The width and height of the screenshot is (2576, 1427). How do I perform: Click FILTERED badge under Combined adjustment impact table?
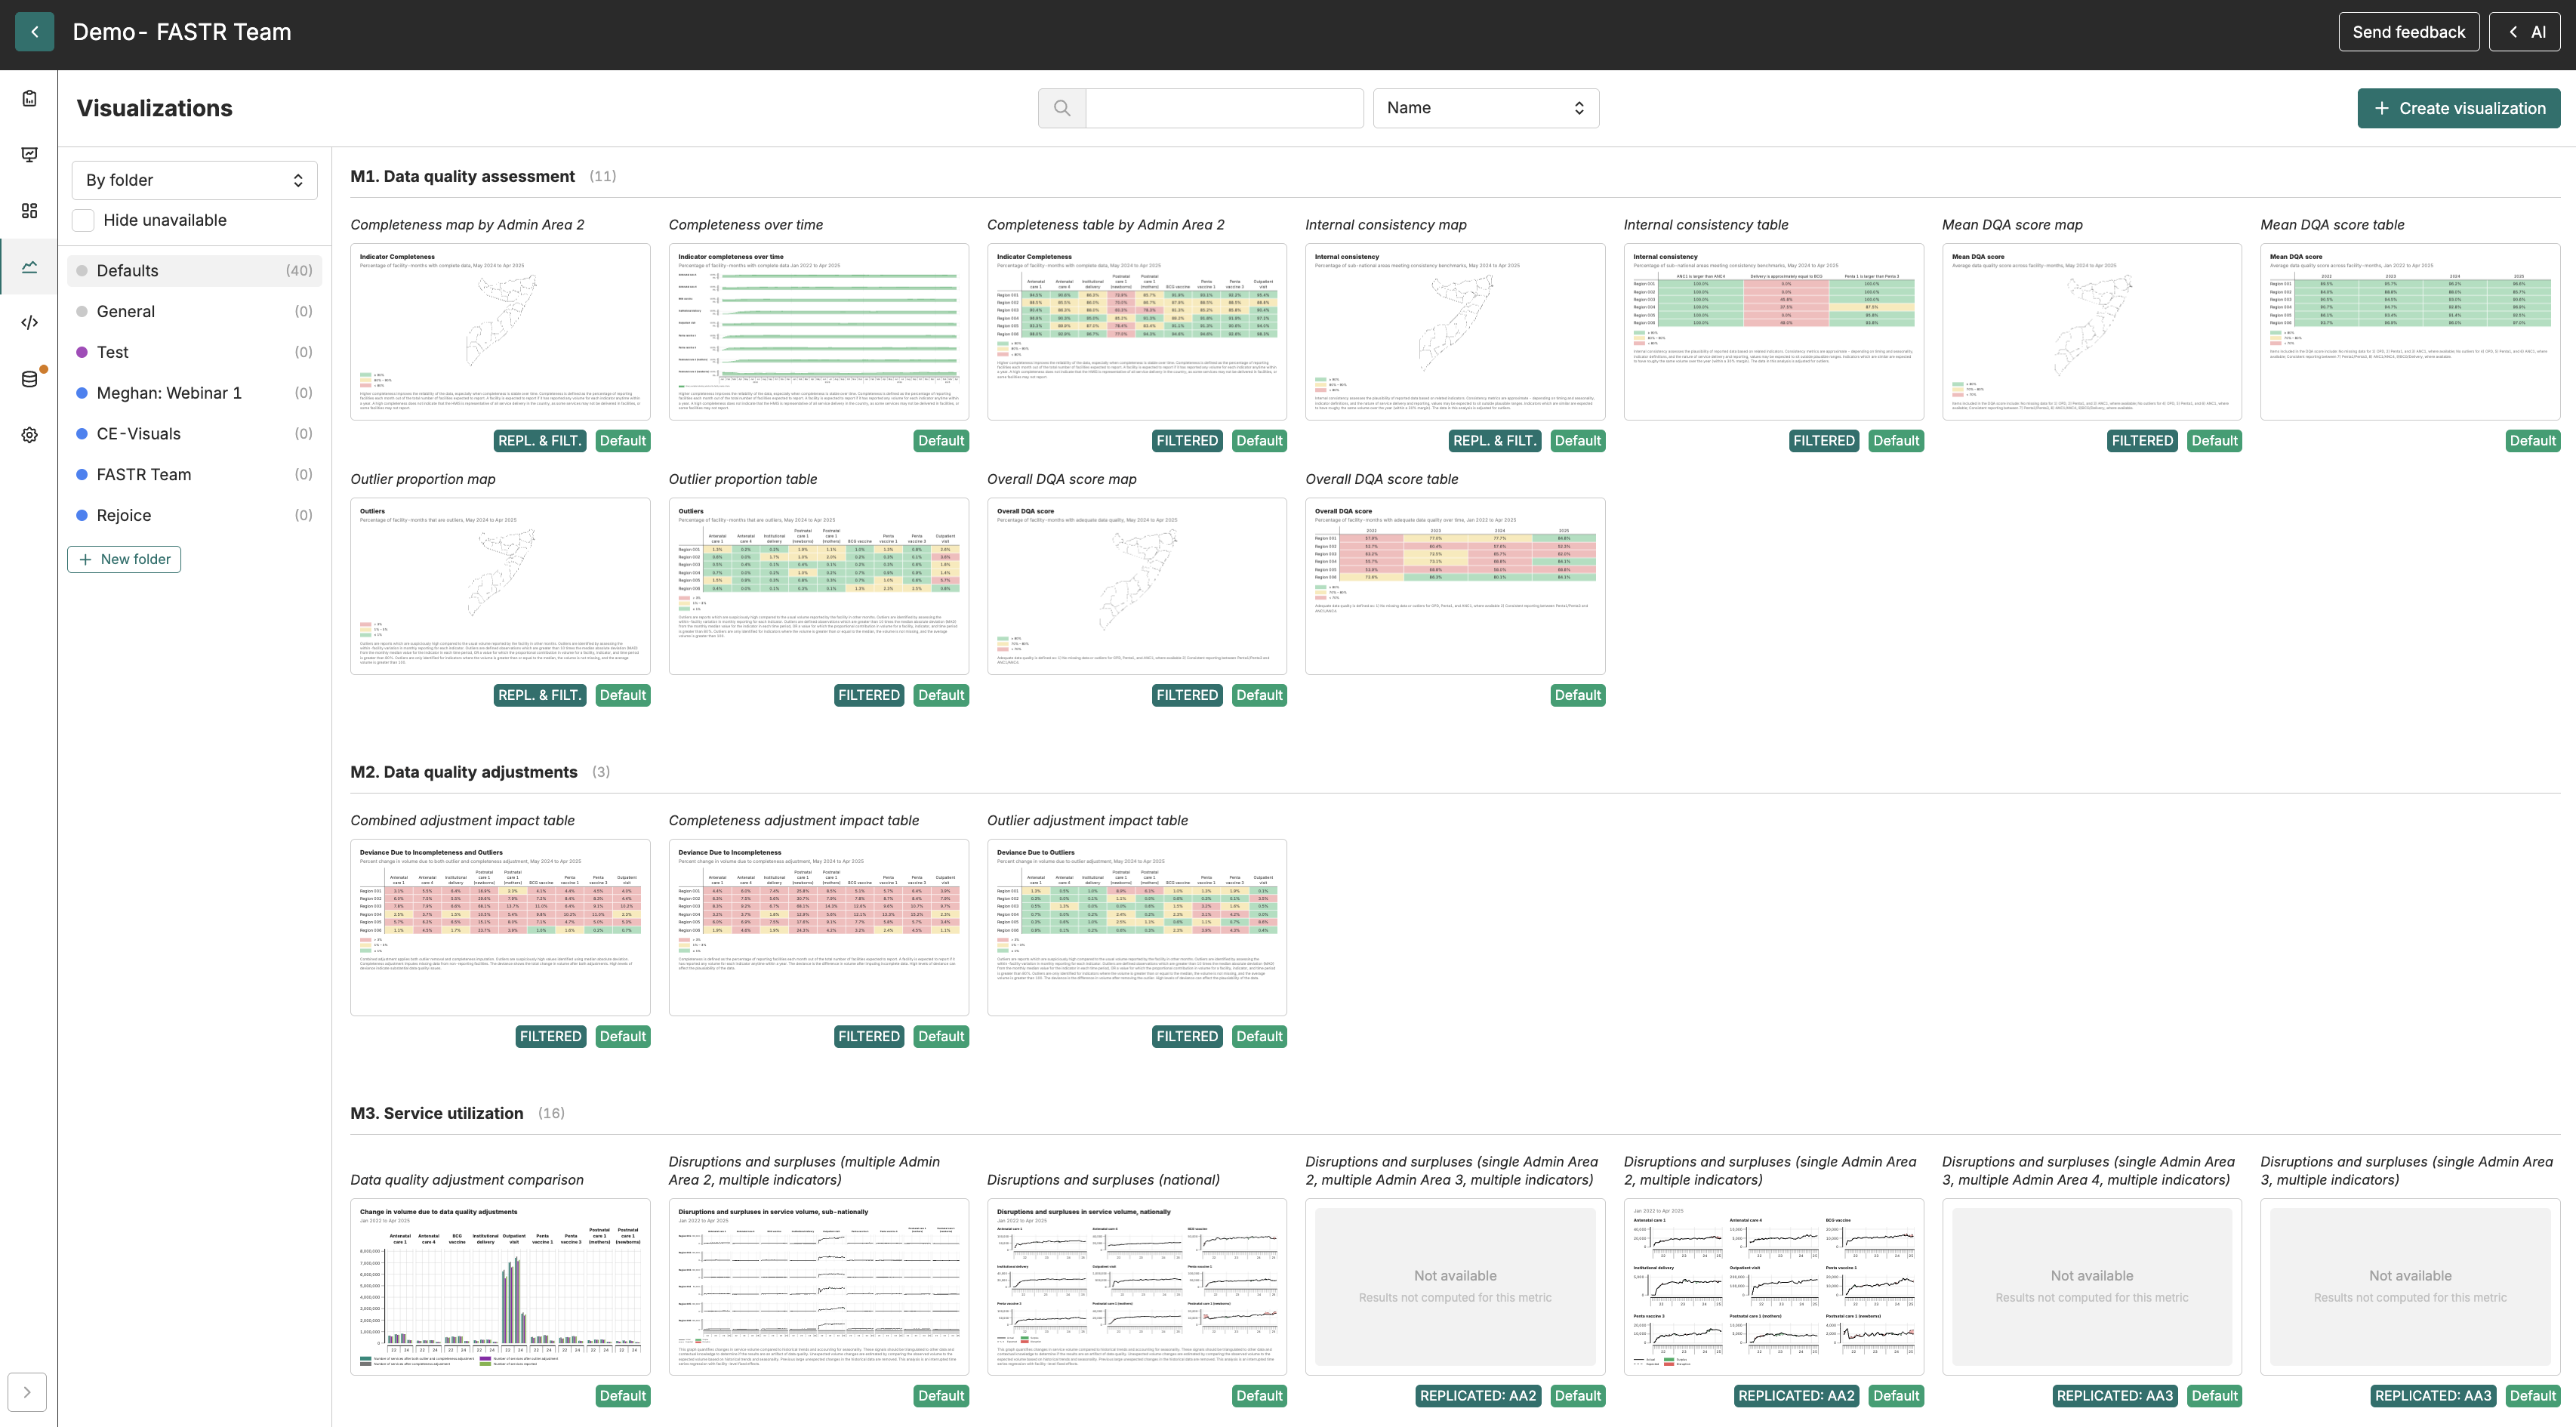551,1037
